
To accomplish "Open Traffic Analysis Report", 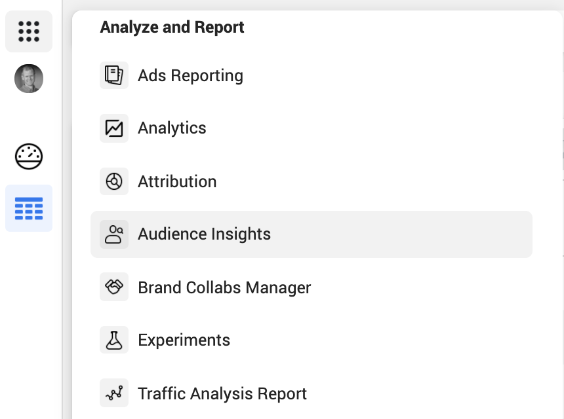I will click(222, 393).
